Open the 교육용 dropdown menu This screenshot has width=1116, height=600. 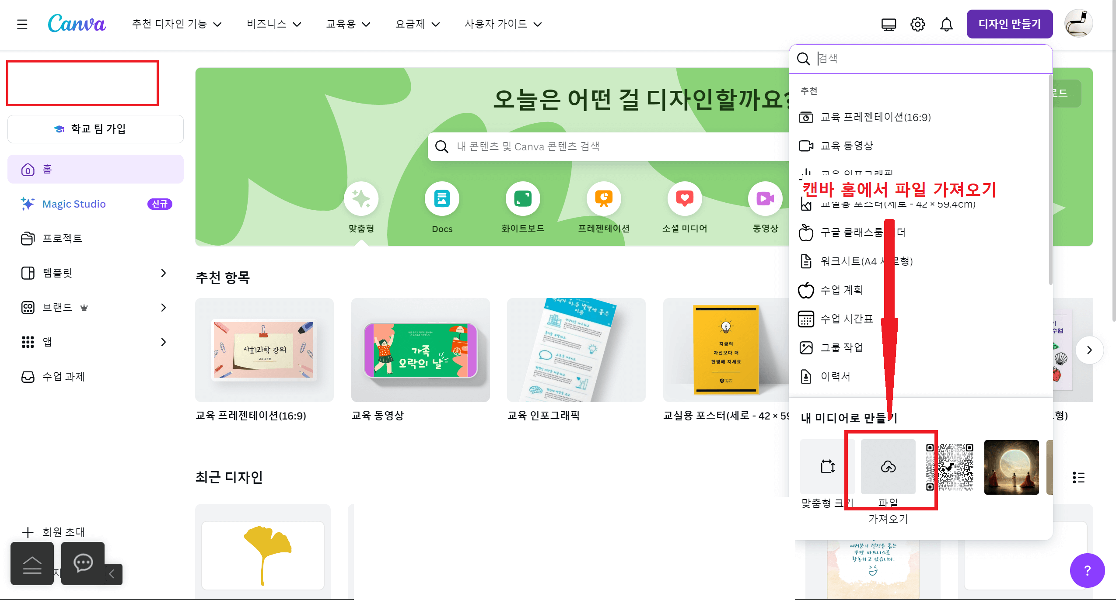[x=348, y=24]
